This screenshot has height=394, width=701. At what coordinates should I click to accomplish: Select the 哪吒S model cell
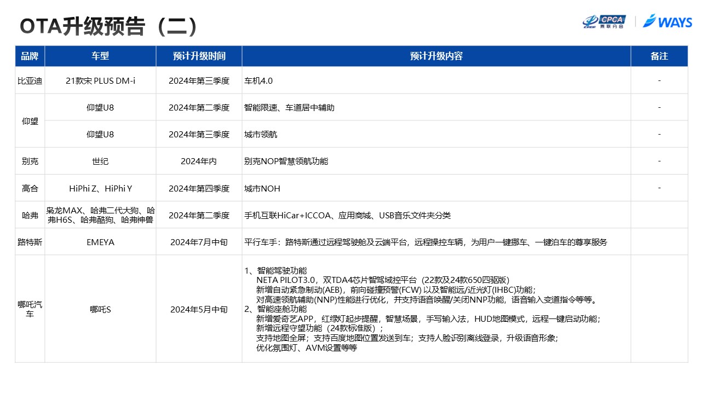[x=100, y=309]
